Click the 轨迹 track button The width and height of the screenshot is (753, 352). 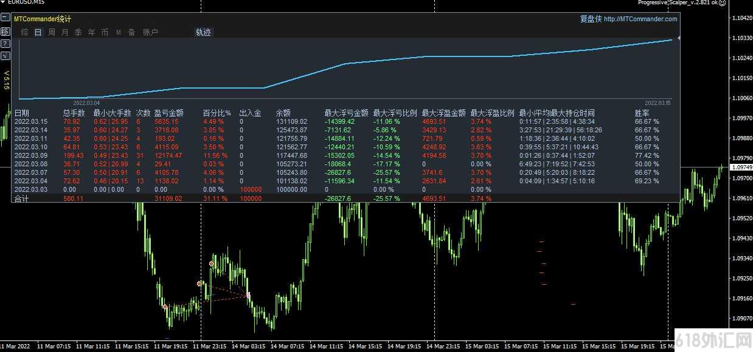[203, 32]
